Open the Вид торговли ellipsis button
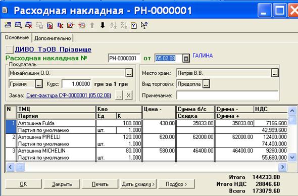Viewport: 298px width, 196px height. 206,84
